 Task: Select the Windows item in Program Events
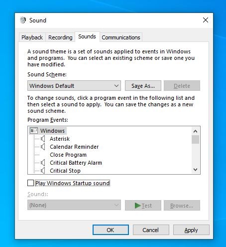coord(52,131)
